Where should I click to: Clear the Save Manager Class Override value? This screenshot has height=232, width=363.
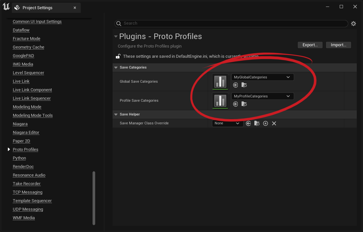[274, 123]
